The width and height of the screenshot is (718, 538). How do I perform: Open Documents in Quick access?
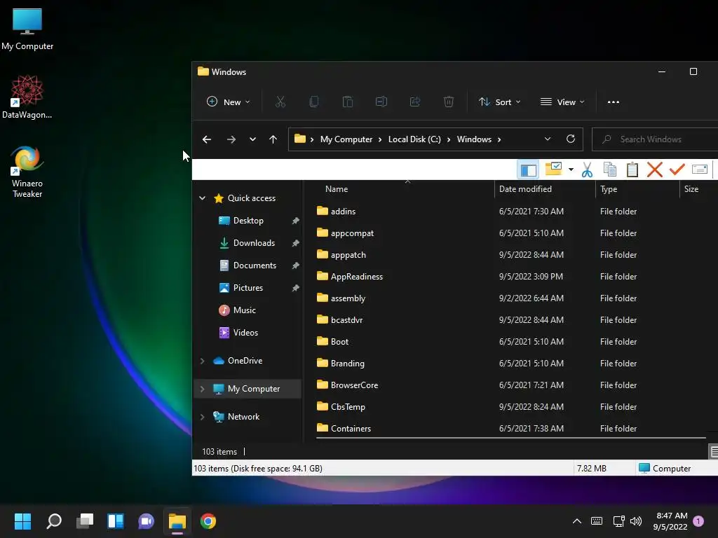(255, 265)
